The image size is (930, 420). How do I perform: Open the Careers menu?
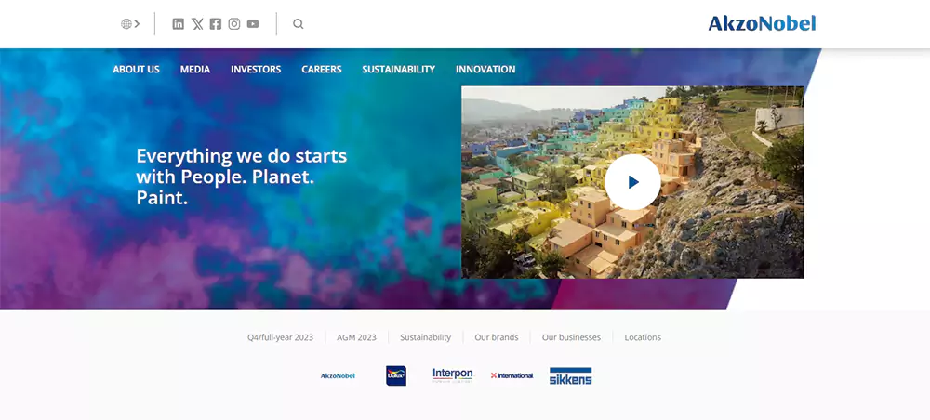click(322, 70)
